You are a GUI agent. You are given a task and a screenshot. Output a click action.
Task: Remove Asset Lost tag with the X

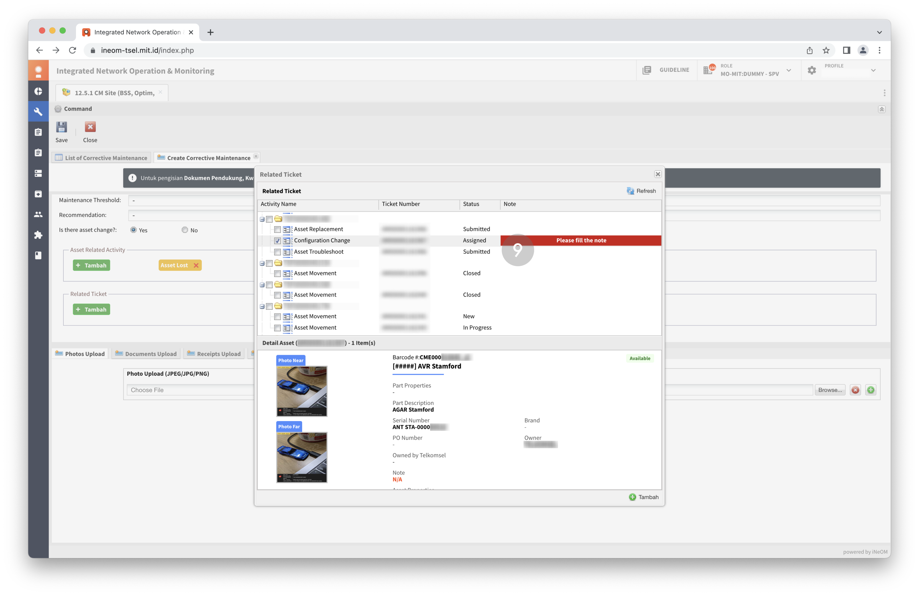[196, 265]
